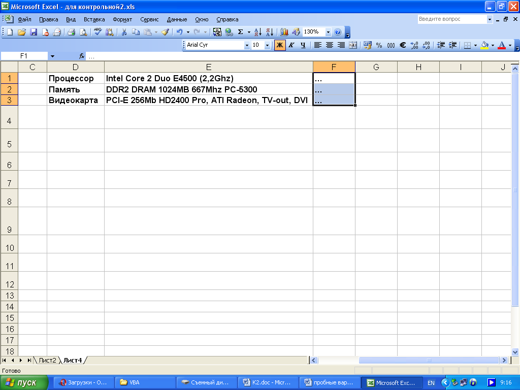Increase decimal places icon
Screen dimensions: 520x390
click(414, 45)
